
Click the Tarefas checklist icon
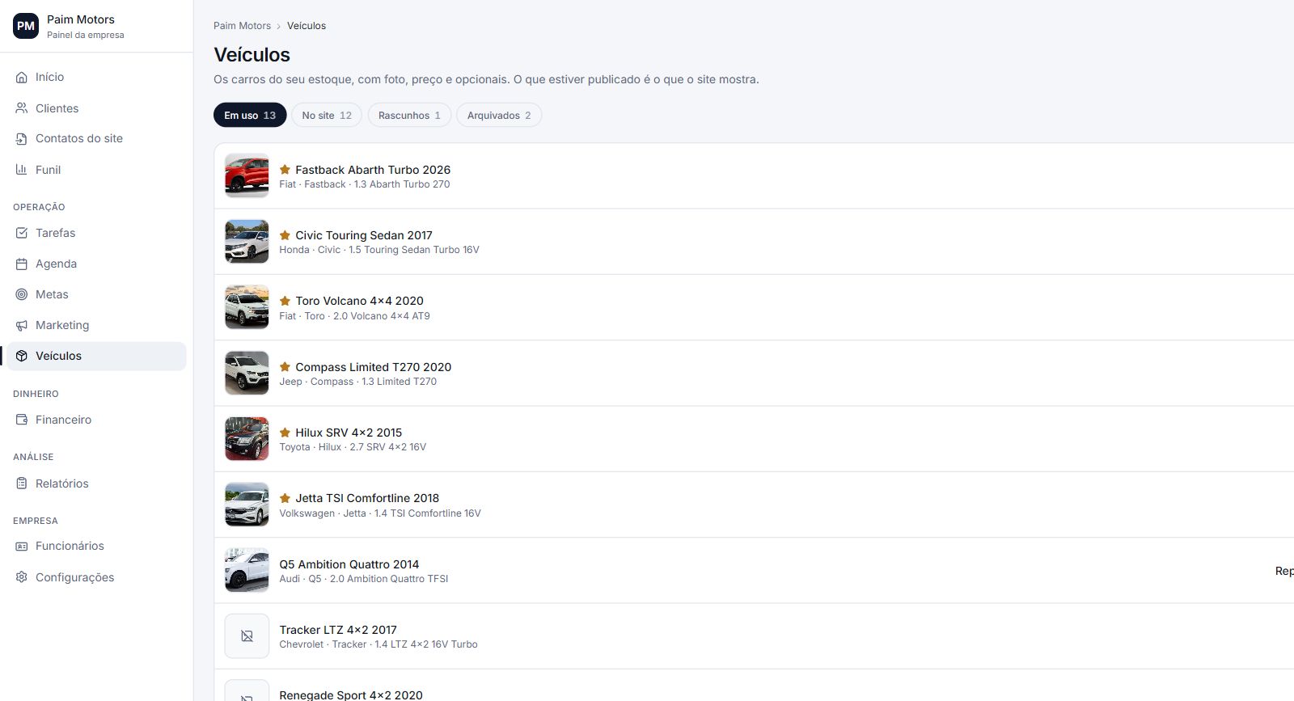click(22, 233)
